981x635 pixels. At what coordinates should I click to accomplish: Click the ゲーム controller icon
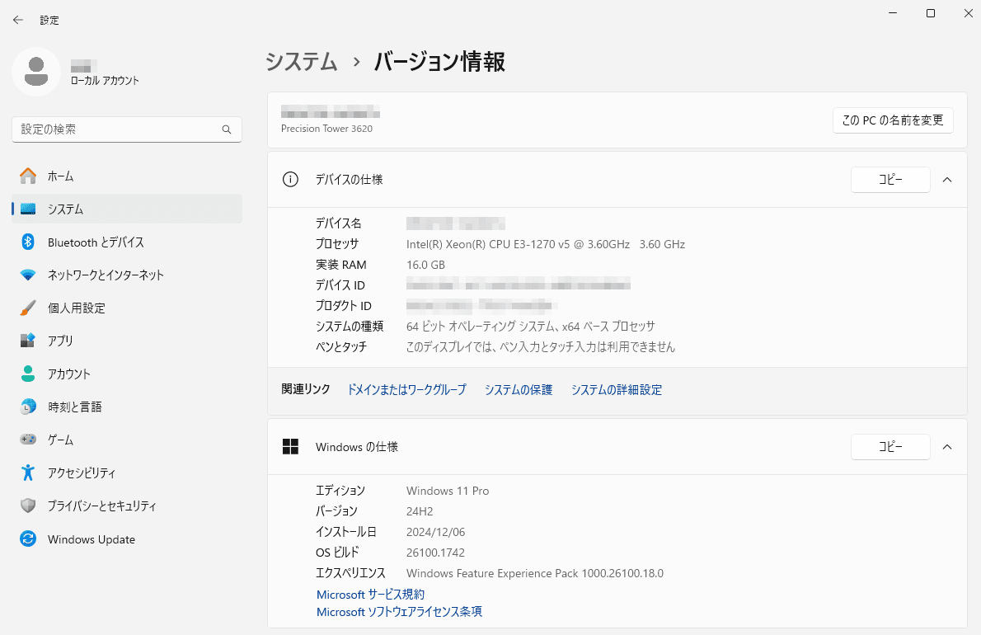(28, 440)
